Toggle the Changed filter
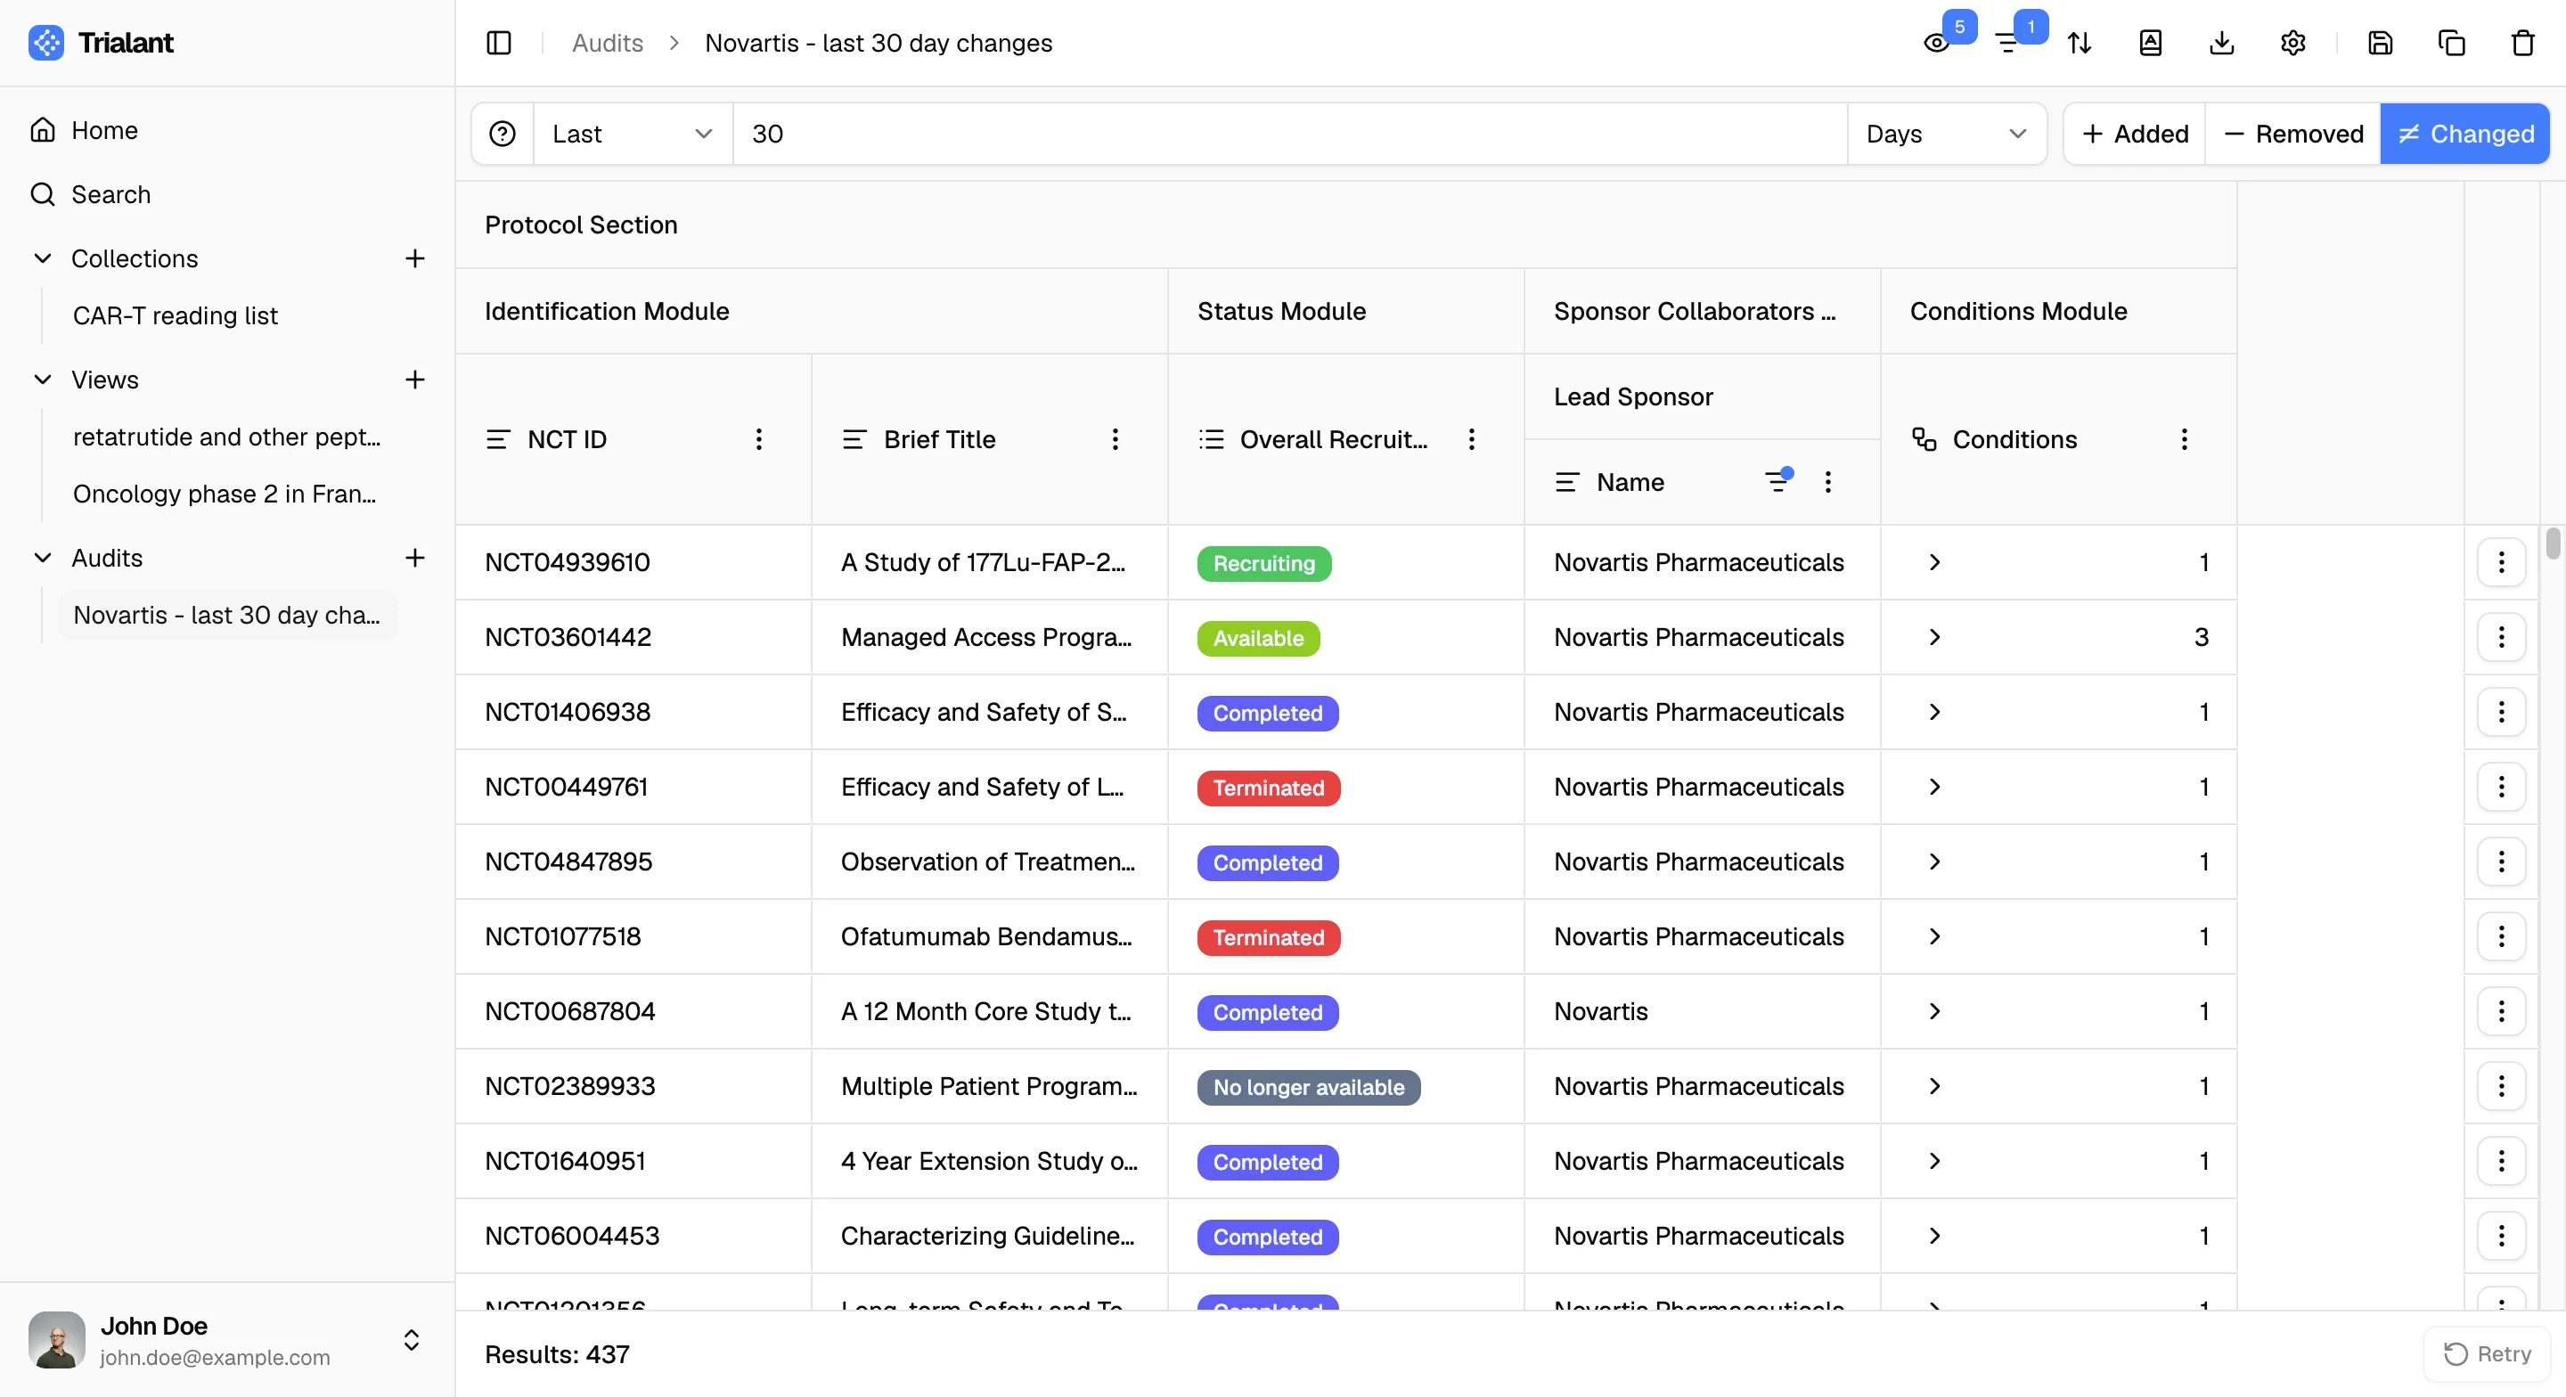Screen dimensions: 2566x1397 pyautogui.click(x=2464, y=134)
